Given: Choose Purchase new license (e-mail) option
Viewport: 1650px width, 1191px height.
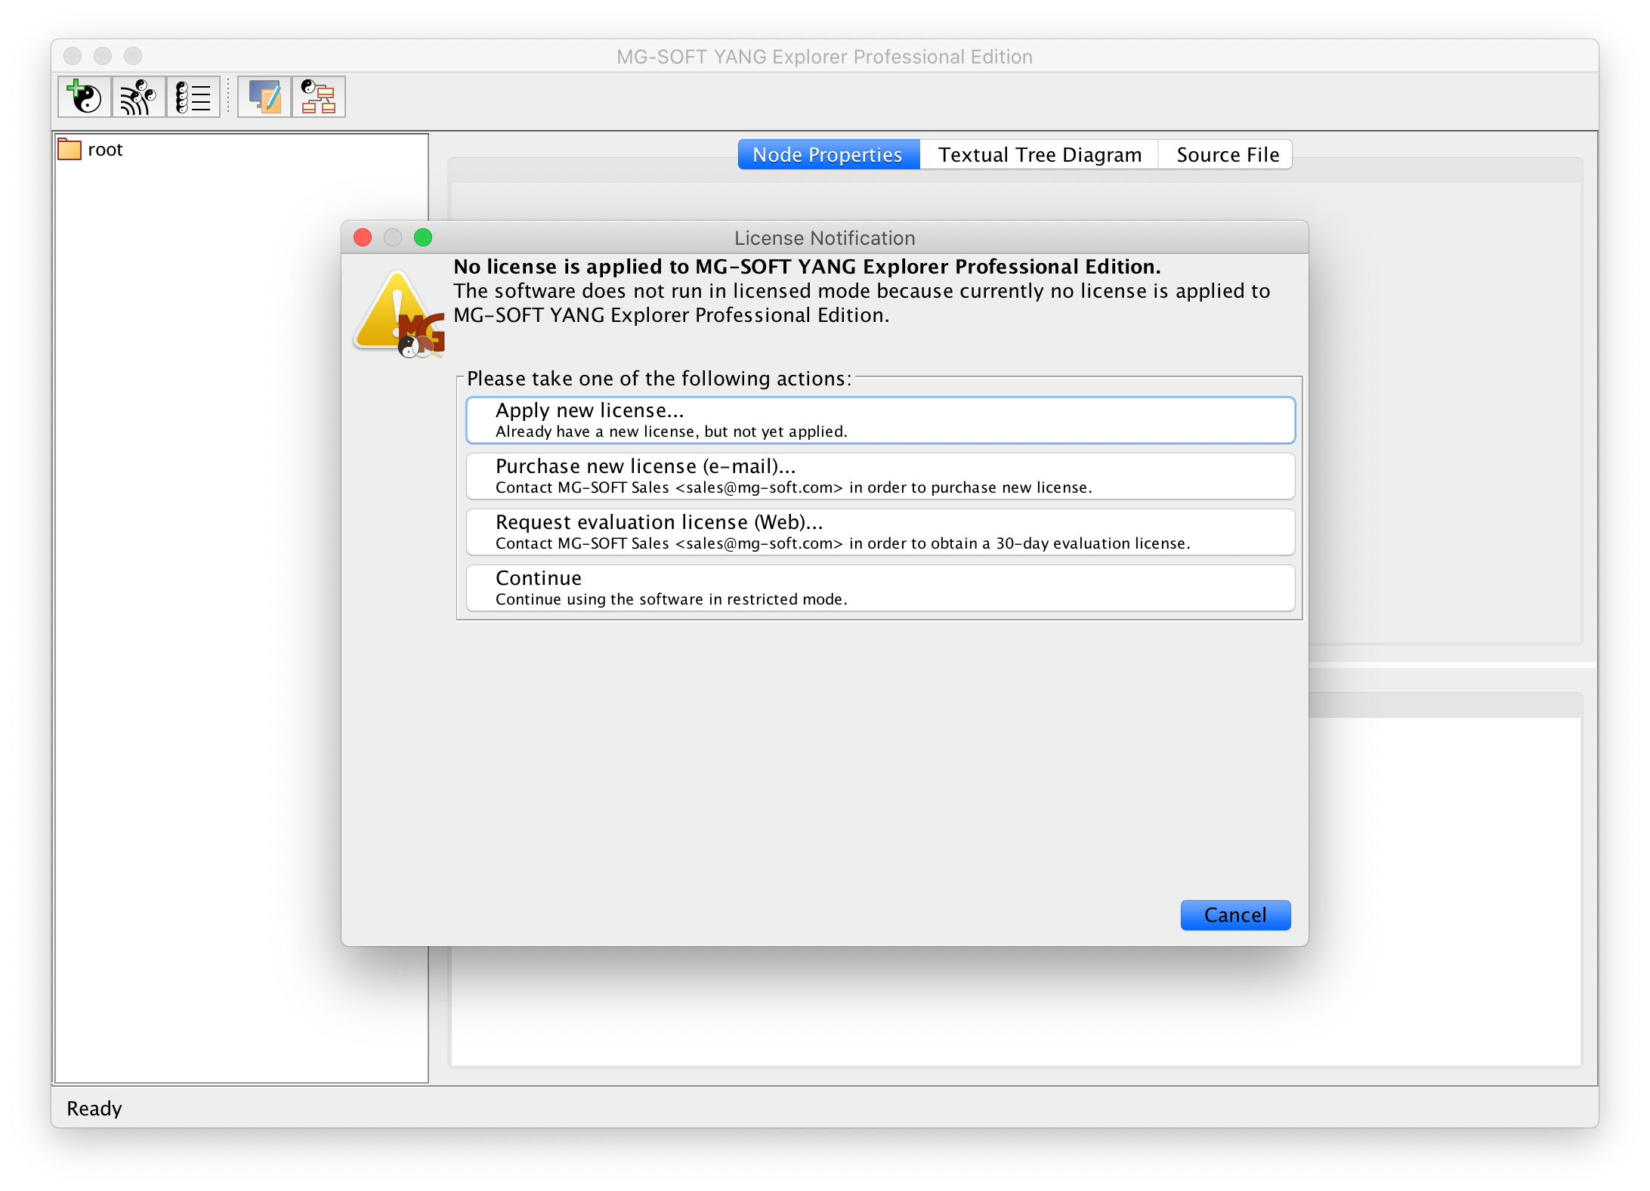Looking at the screenshot, I should [880, 476].
